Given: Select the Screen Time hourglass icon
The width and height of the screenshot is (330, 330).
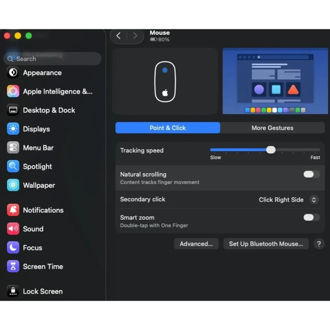Looking at the screenshot, I should pyautogui.click(x=13, y=266).
